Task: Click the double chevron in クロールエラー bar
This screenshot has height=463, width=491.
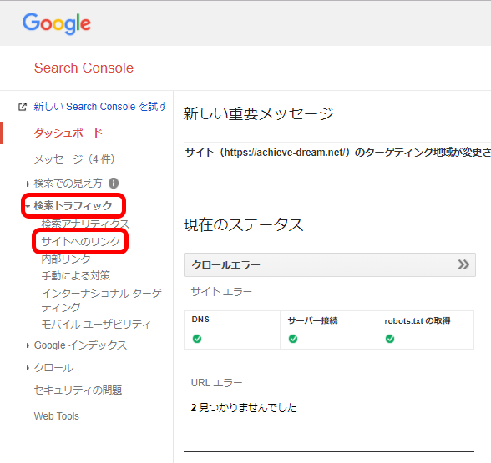Action: 463,264
